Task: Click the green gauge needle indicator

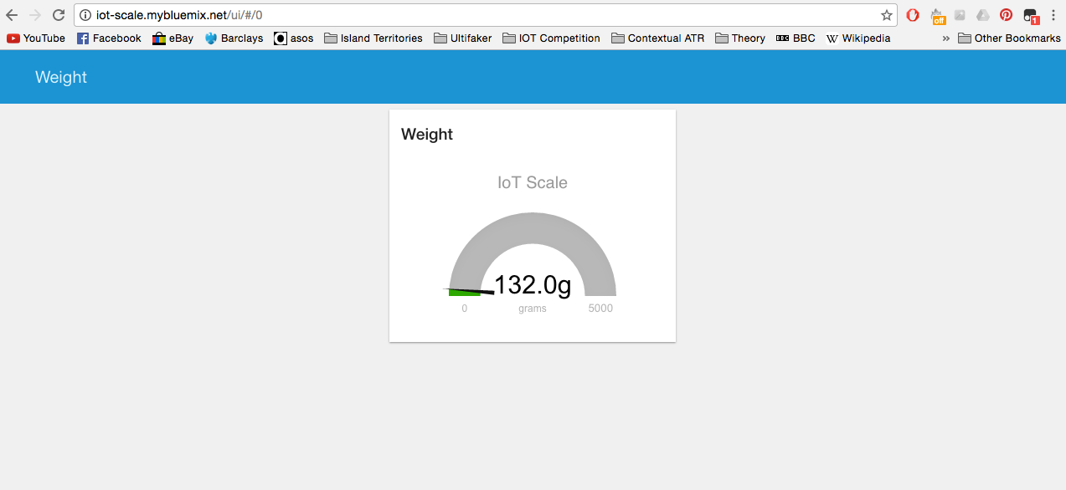Action: pyautogui.click(x=466, y=293)
